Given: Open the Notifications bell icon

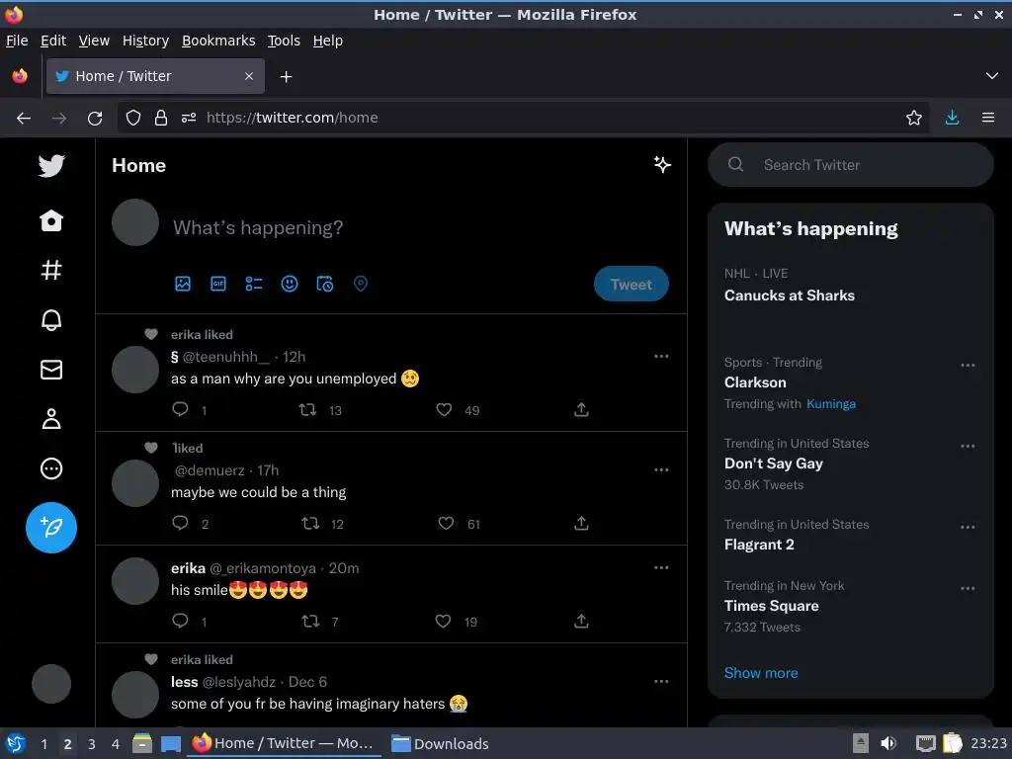Looking at the screenshot, I should coord(51,320).
